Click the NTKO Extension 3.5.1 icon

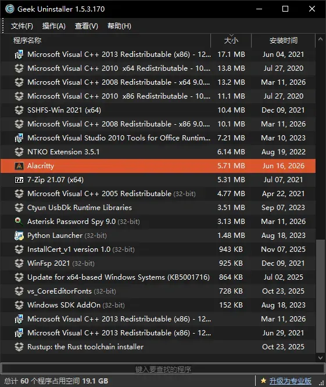click(19, 152)
